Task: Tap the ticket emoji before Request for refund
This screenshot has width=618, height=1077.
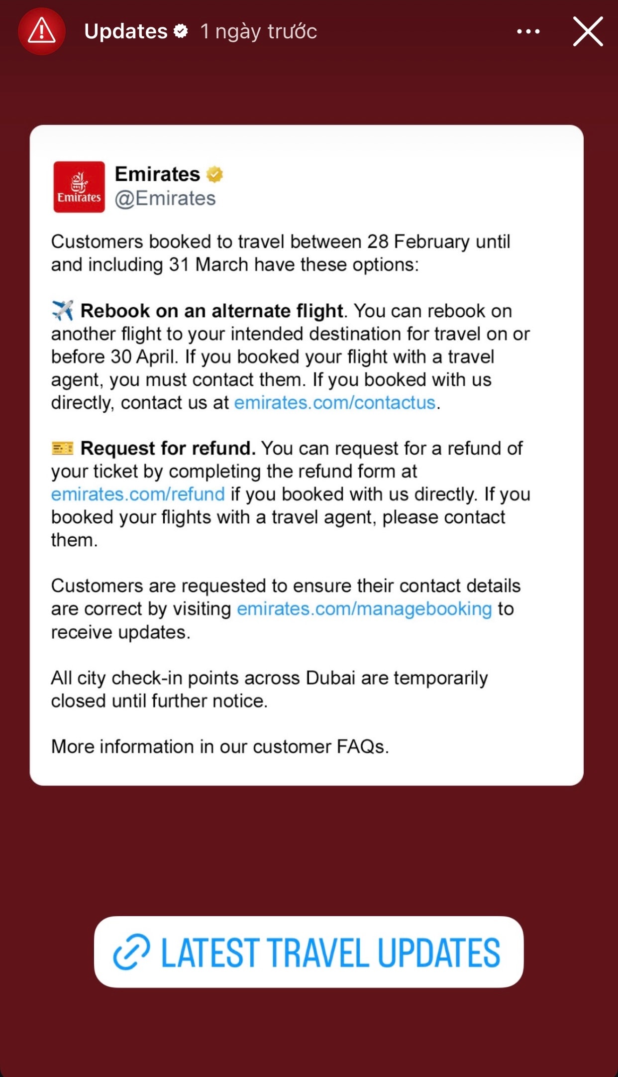Action: [x=63, y=448]
